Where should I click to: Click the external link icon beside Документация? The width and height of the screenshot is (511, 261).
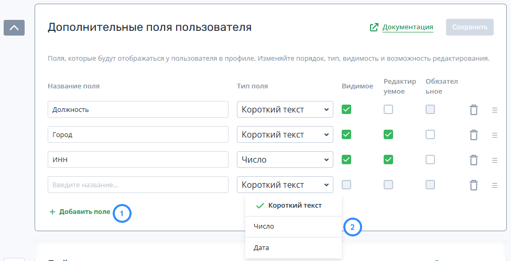(374, 27)
